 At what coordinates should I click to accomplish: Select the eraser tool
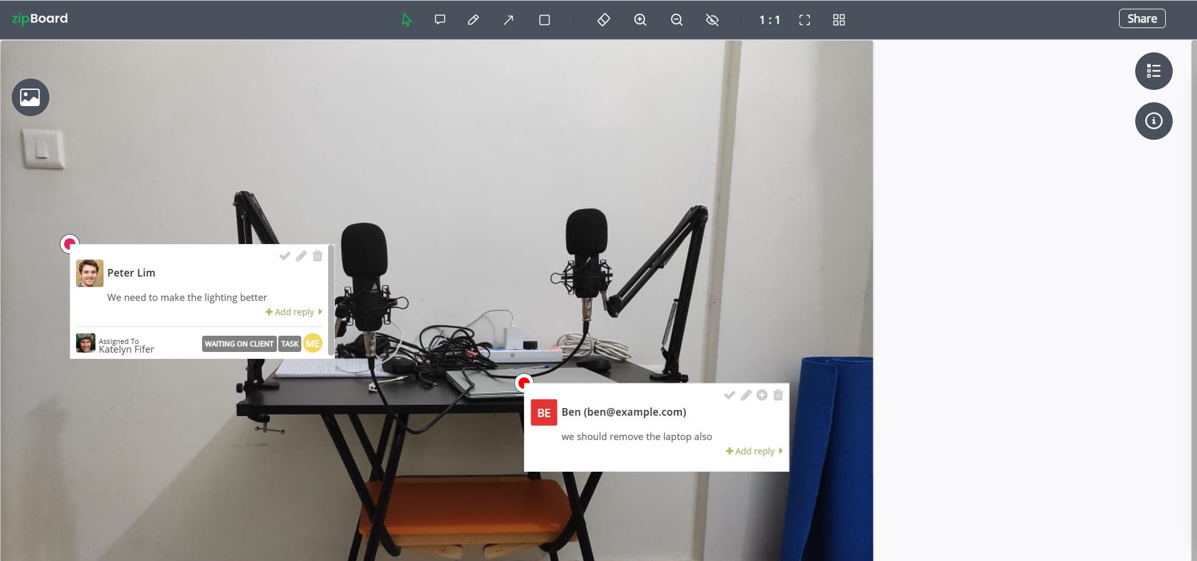[x=604, y=20]
